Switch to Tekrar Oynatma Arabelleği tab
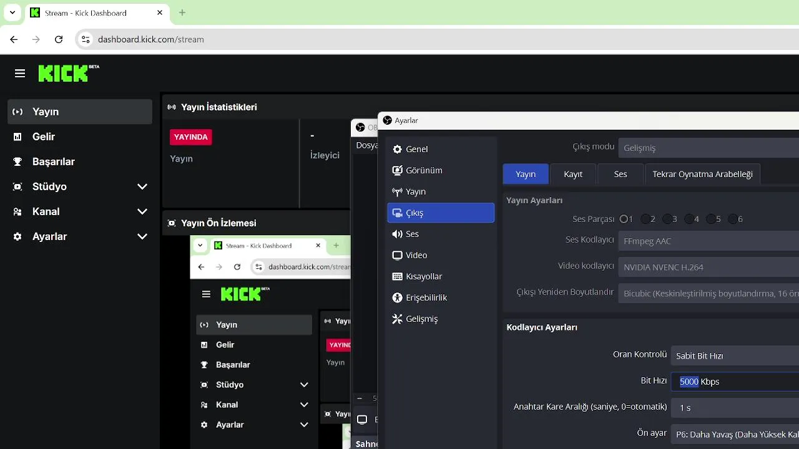The height and width of the screenshot is (449, 799). click(702, 174)
